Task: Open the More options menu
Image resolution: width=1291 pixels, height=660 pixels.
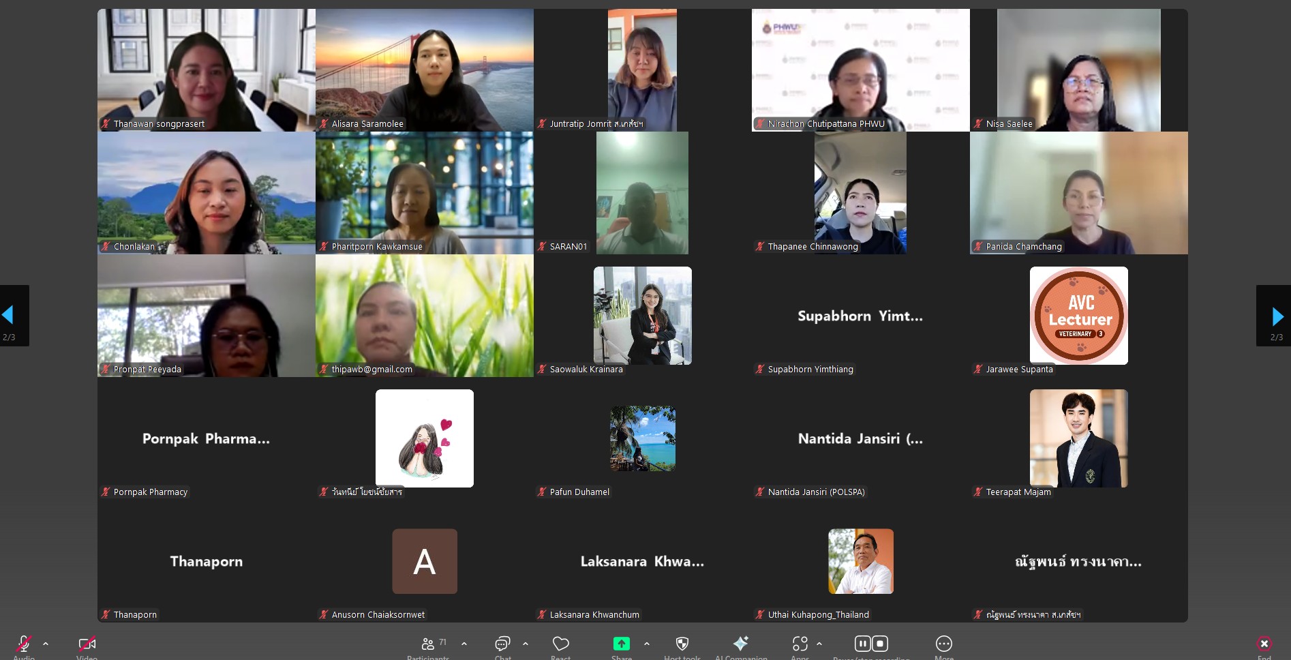Action: [943, 644]
